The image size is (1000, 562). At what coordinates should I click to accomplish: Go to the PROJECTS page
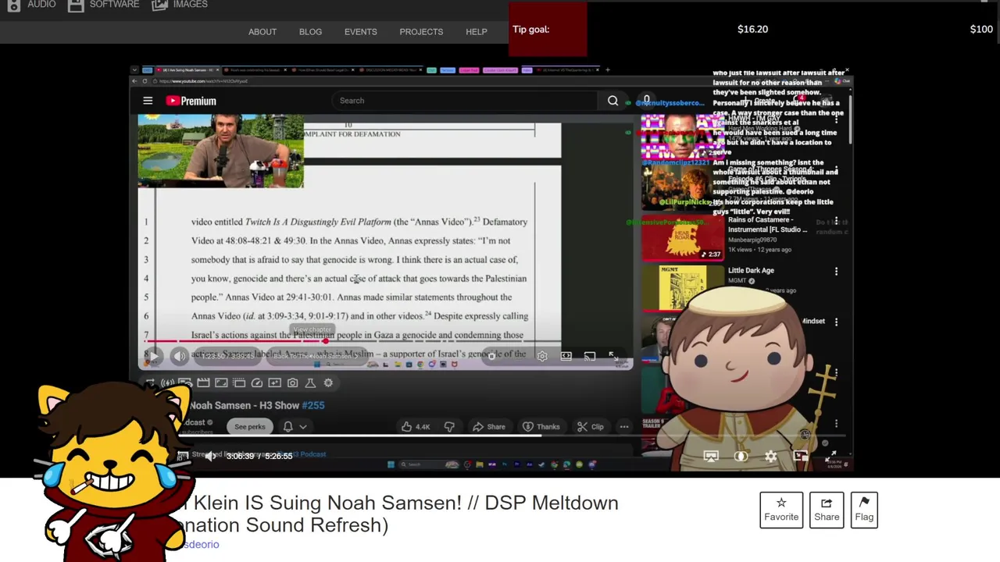[x=421, y=32]
